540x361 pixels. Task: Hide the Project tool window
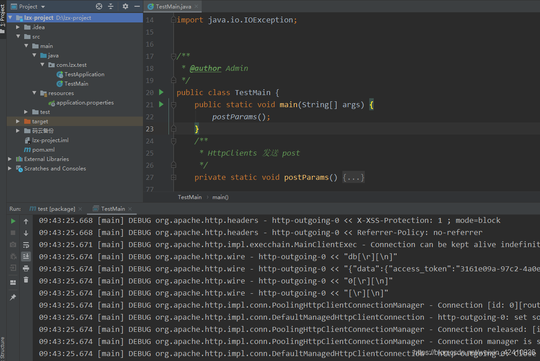(x=137, y=6)
